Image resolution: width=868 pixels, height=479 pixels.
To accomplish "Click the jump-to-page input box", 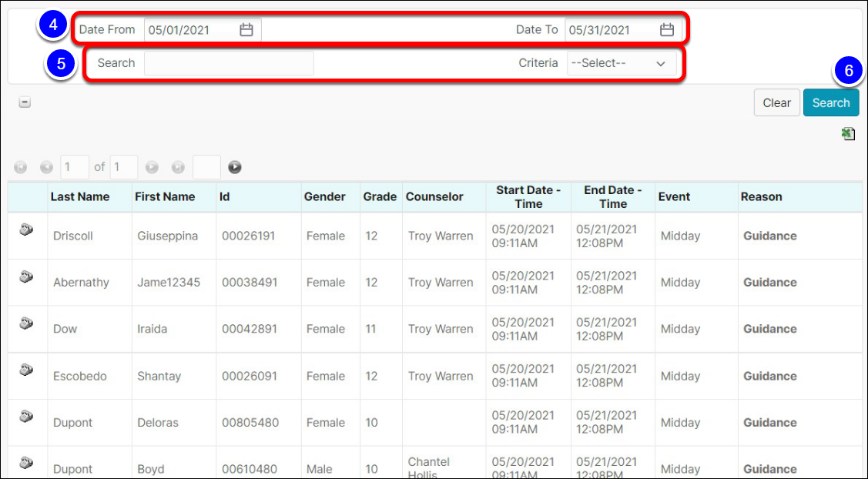I will pyautogui.click(x=206, y=167).
